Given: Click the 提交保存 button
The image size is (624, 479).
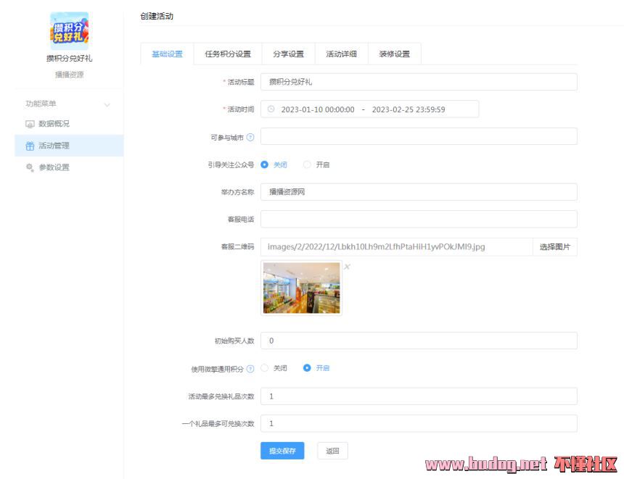Looking at the screenshot, I should click(282, 451).
